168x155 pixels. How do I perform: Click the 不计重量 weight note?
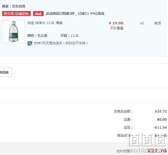tap(117, 28)
